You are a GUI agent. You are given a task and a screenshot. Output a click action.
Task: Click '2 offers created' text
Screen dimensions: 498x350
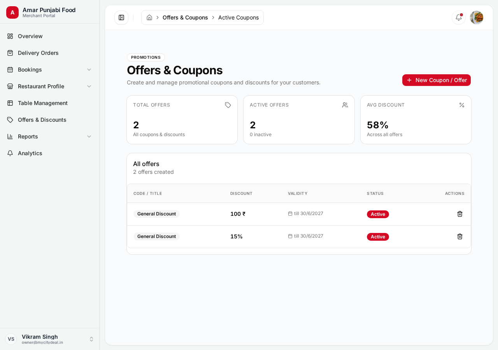pos(153,172)
